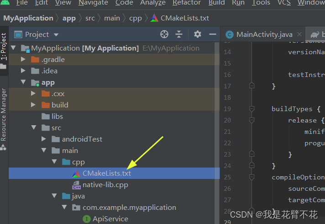This screenshot has height=224, width=325.
Task: Click the C++ file icon of native-lib.cpp
Action: (76, 185)
